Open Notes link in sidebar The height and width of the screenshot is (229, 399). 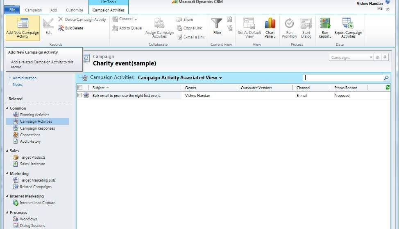(18, 85)
